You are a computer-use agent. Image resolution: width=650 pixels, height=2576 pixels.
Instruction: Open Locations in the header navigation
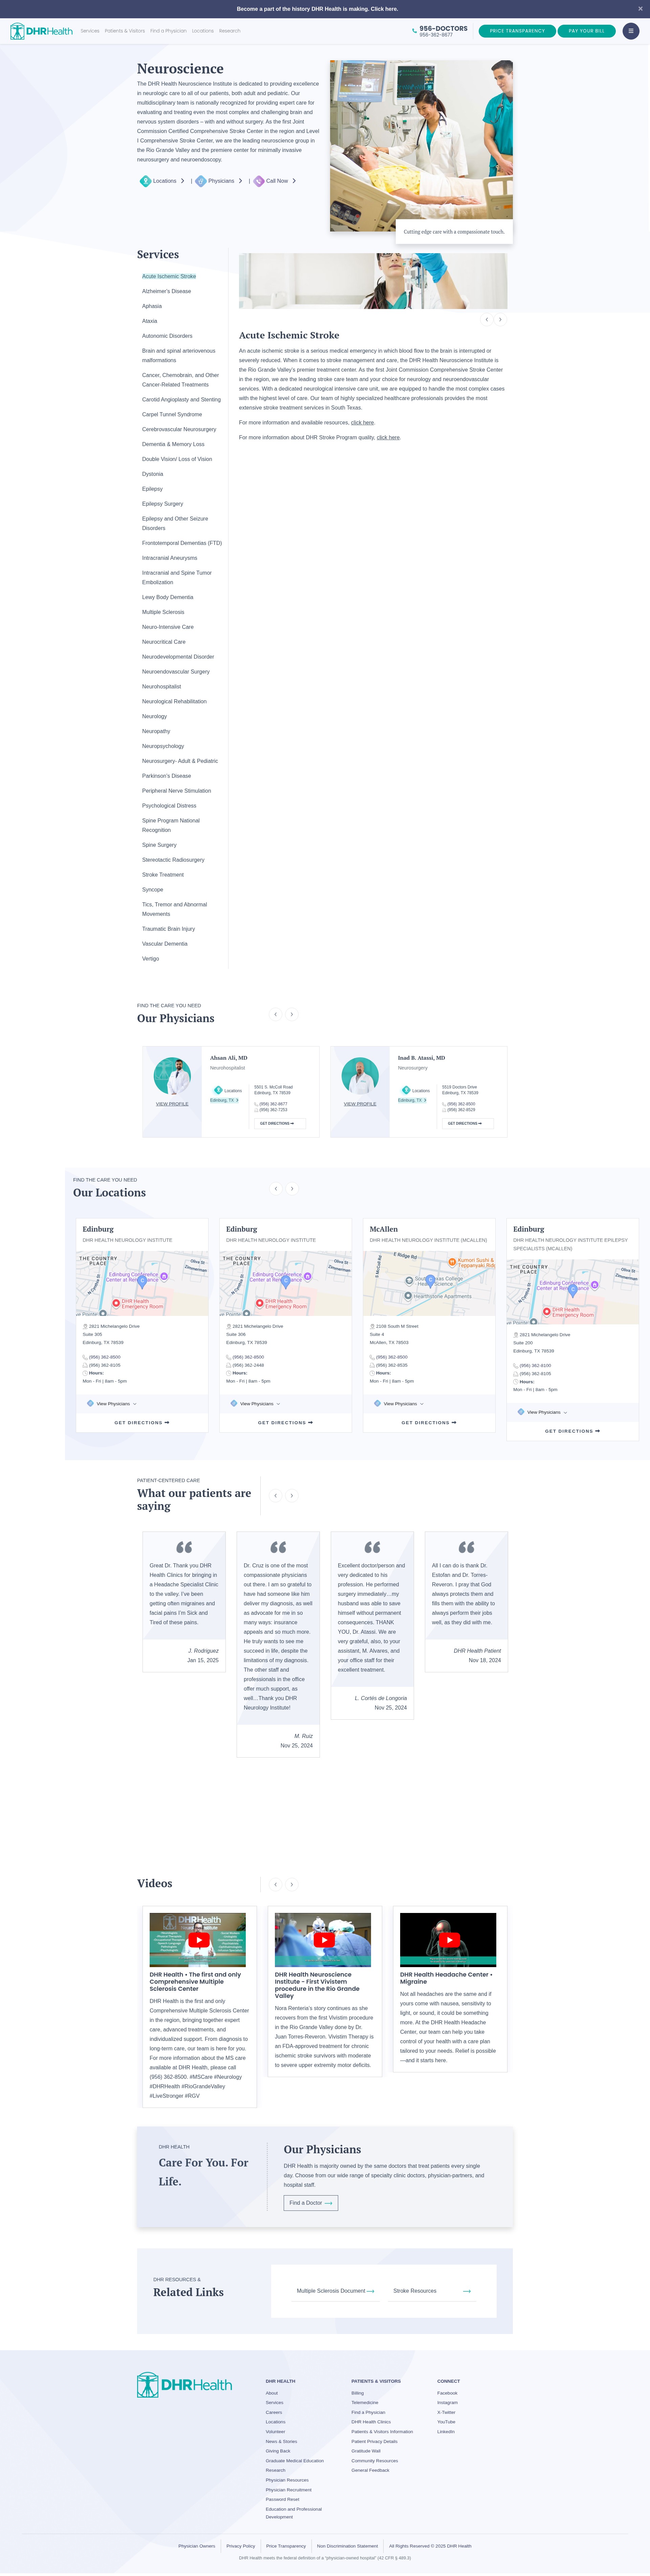pyautogui.click(x=203, y=31)
